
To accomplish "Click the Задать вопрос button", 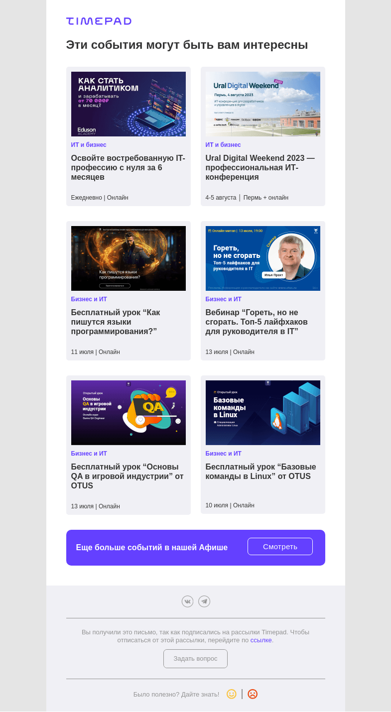I will tap(195, 659).
